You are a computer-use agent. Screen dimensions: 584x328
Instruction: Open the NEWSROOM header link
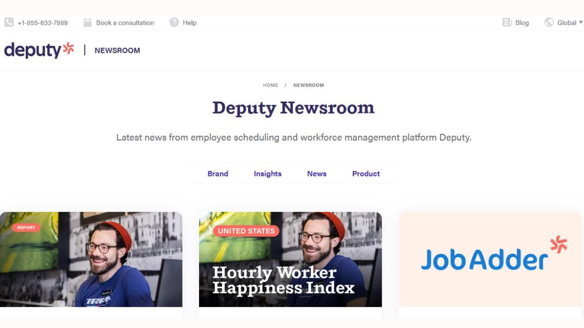pyautogui.click(x=117, y=51)
